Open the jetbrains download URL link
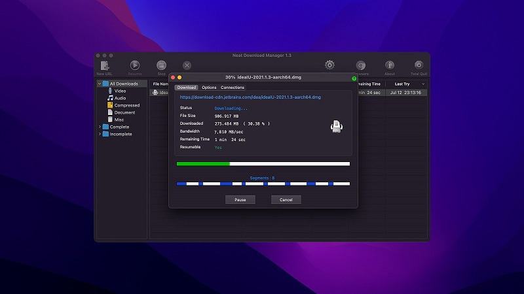This screenshot has height=294, width=524. [x=250, y=97]
